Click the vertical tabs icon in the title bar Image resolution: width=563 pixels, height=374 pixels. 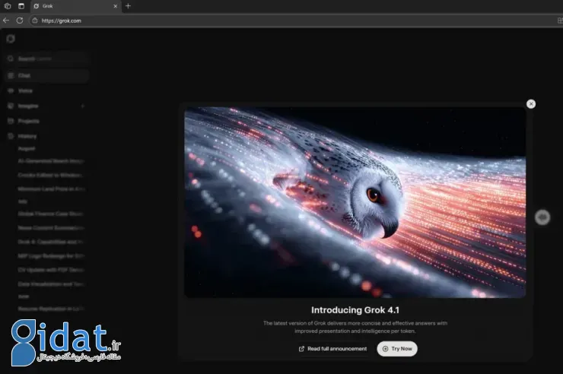pyautogui.click(x=21, y=6)
